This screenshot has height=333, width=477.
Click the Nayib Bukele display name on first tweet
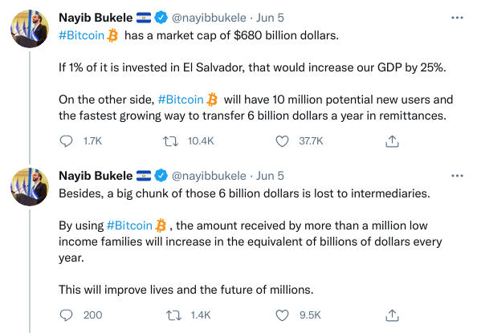pos(96,18)
